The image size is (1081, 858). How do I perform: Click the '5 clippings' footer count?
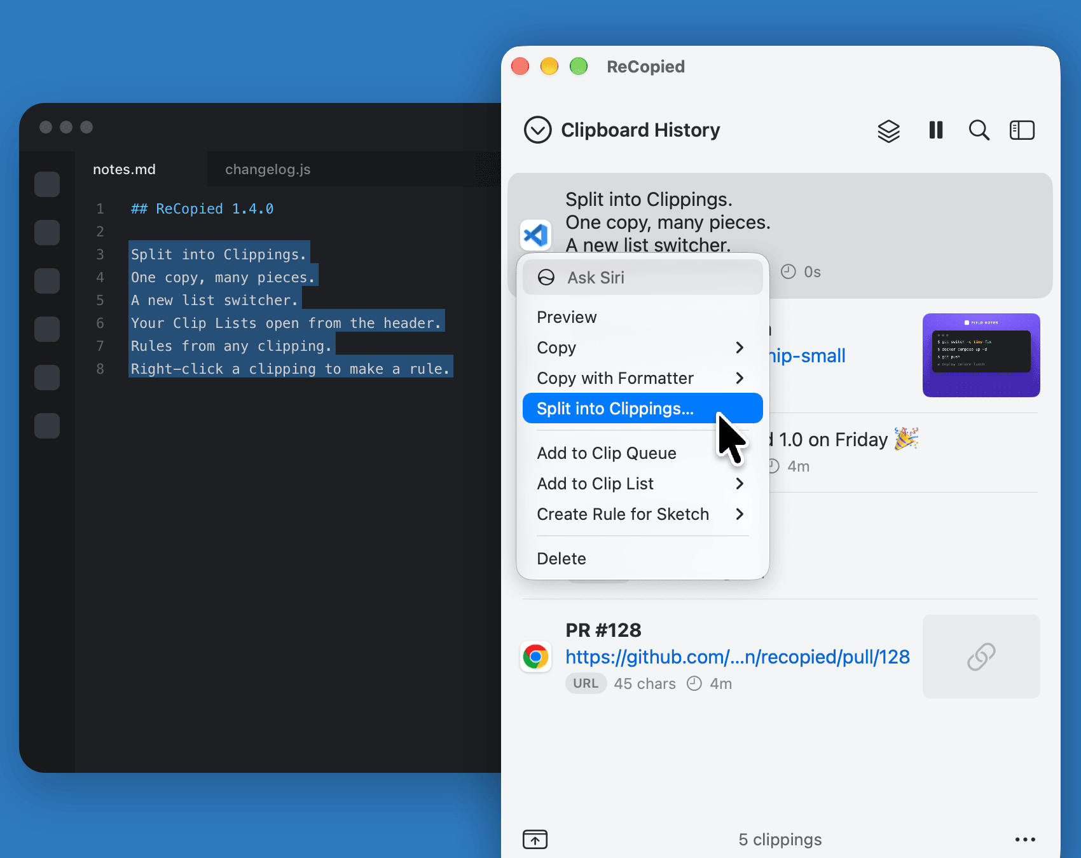780,840
